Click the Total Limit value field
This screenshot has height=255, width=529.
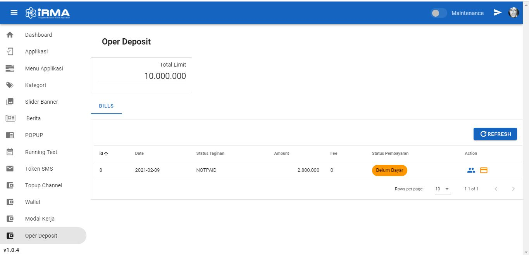[x=165, y=76]
